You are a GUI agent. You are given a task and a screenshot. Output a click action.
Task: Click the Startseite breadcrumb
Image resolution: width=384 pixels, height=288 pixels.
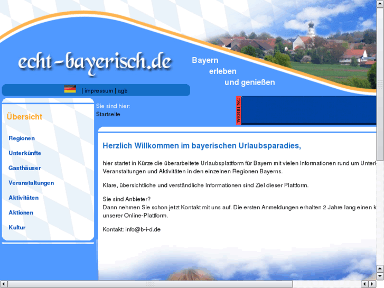108,115
